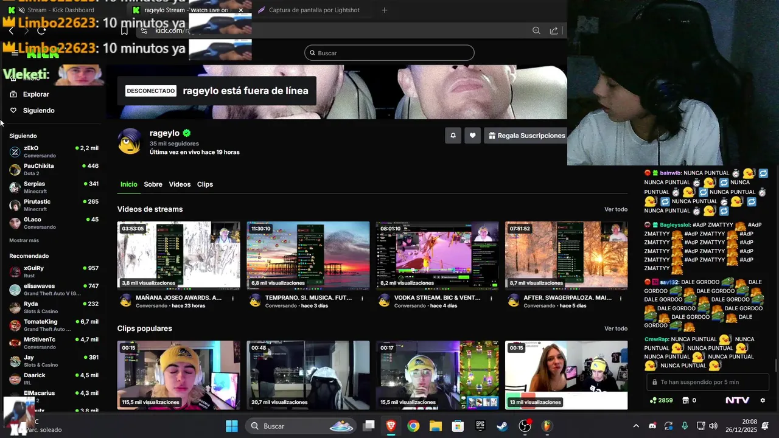Open OBS Studio from the taskbar
This screenshot has width=779, height=438.
(x=525, y=426)
